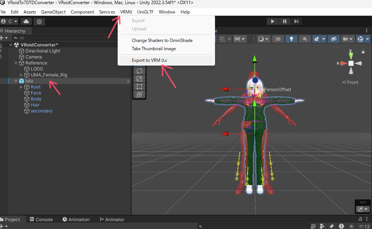Step forward one frame
This screenshot has width=372, height=229.
tap(296, 21)
